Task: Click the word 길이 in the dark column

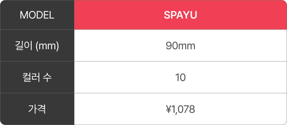Action: click(24, 46)
